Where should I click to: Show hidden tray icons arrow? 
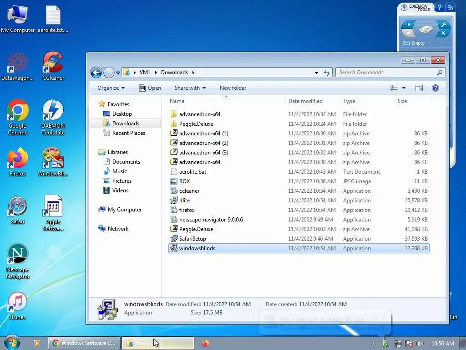pos(373,344)
